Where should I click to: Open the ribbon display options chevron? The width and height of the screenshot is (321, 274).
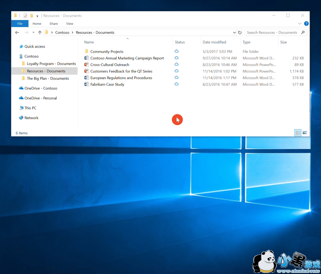[x=300, y=24]
